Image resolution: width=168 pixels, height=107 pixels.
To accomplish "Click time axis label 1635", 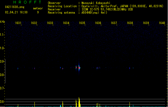I will tap(82, 23).
